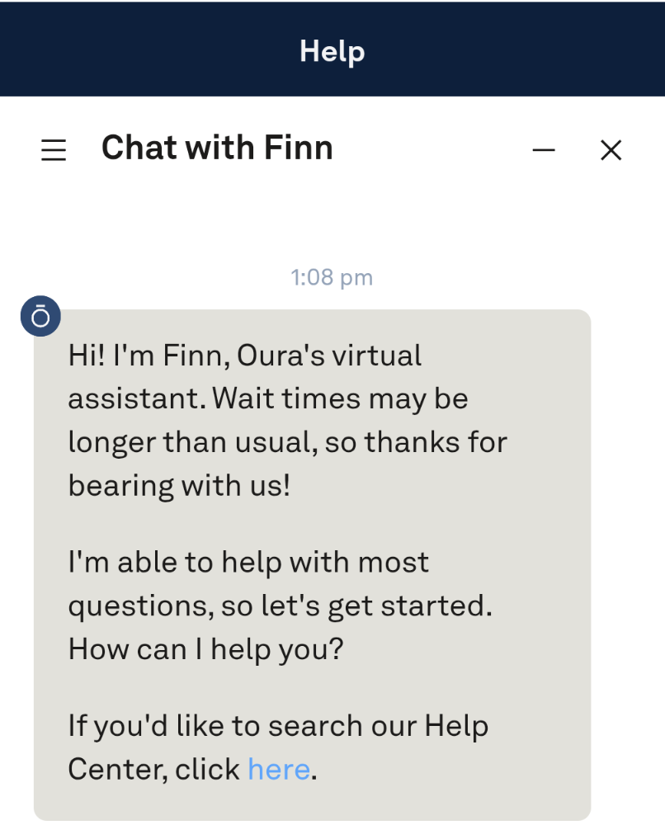Minimize the Finn chat window
Image resolution: width=665 pixels, height=839 pixels.
tap(544, 150)
